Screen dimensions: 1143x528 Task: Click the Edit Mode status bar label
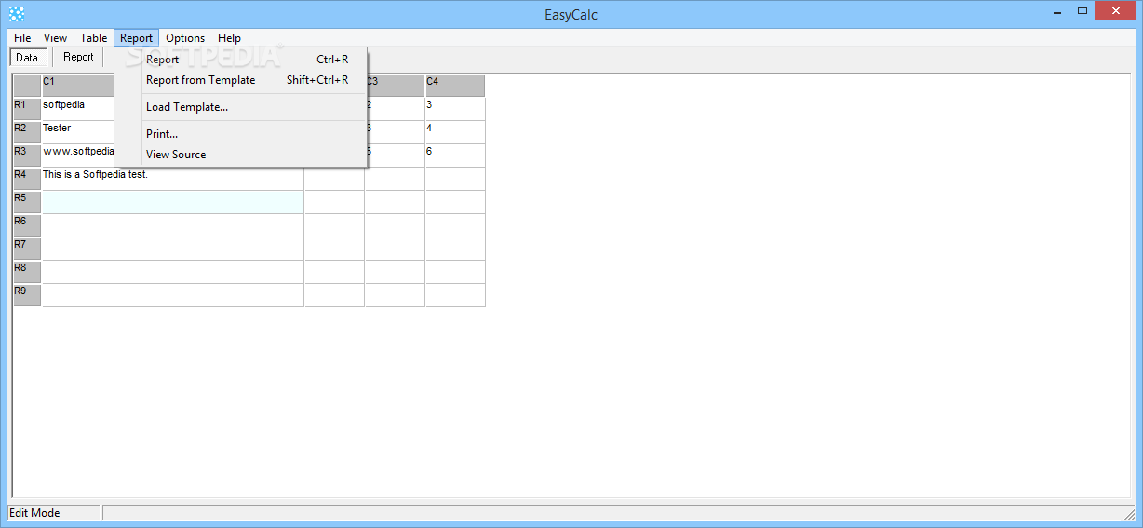[53, 513]
